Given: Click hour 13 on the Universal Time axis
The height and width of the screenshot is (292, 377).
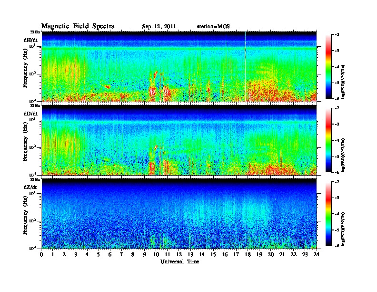Looking at the screenshot, I should click(191, 254).
